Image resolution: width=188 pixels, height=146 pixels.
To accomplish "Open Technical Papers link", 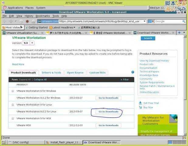I will tap(149, 71).
